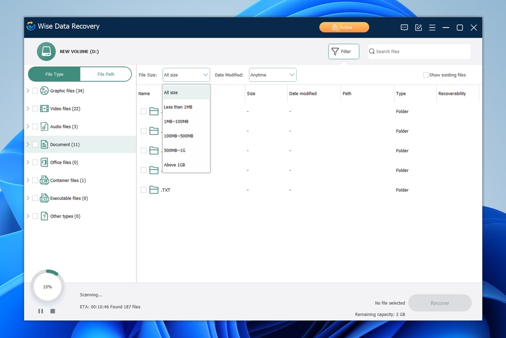This screenshot has width=506, height=338.
Task: Click the Document category icon
Action: 44,144
